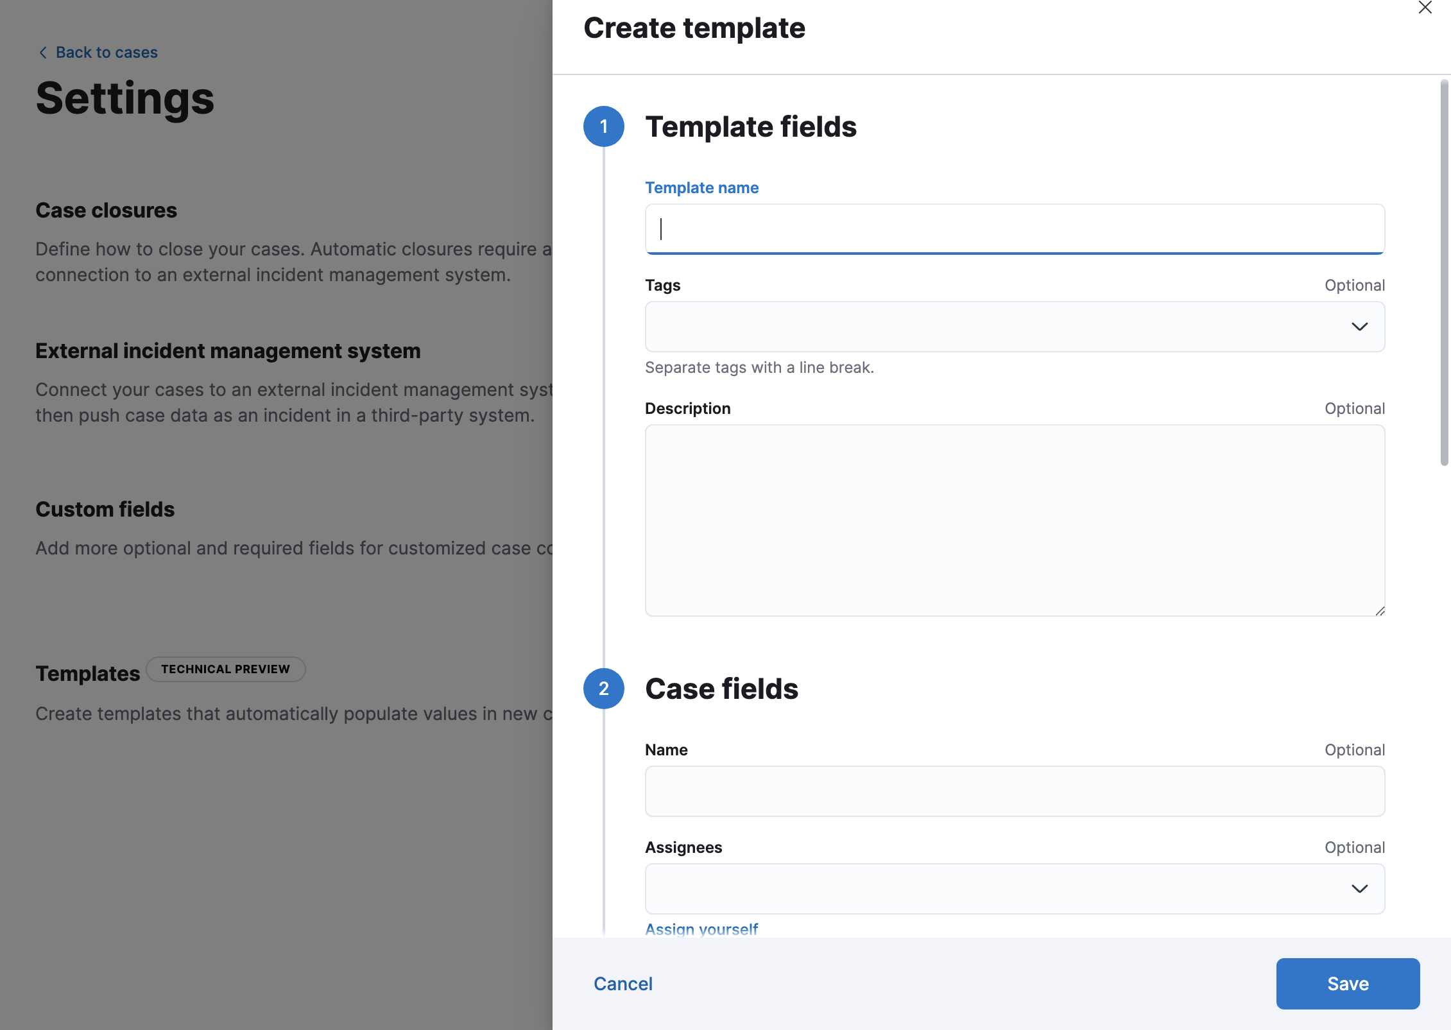Click the Technical Preview badge next to Templates
This screenshot has height=1030, width=1451.
pos(226,669)
